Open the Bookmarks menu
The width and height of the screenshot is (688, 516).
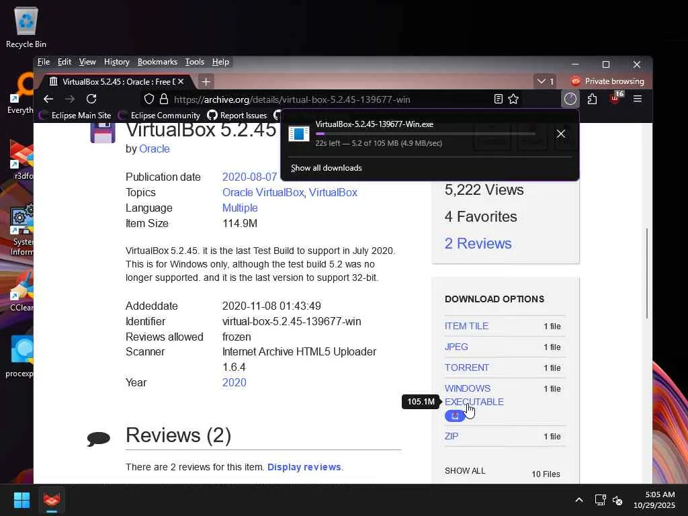157,62
